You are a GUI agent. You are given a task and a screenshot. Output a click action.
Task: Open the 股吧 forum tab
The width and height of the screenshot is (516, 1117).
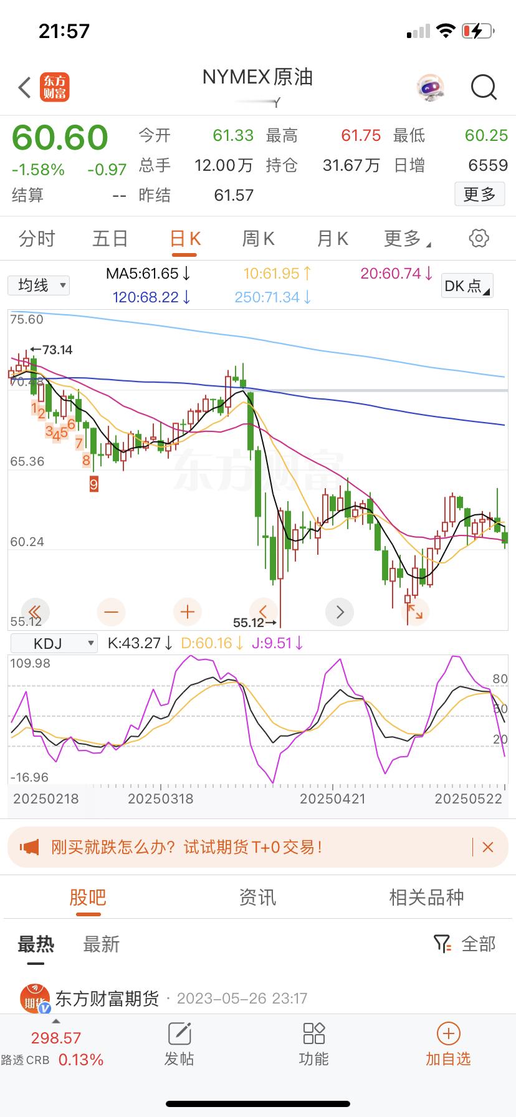pos(88,897)
